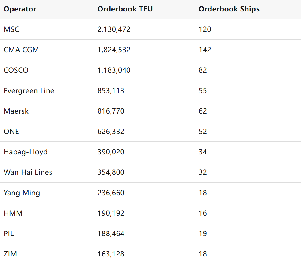The height and width of the screenshot is (264, 301).
Task: Click the Hapag-Lloyd operator cell
Action: 26,152
